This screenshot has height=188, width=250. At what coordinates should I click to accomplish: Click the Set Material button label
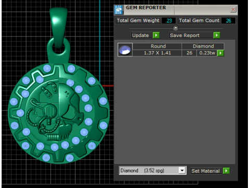[x=206, y=171]
